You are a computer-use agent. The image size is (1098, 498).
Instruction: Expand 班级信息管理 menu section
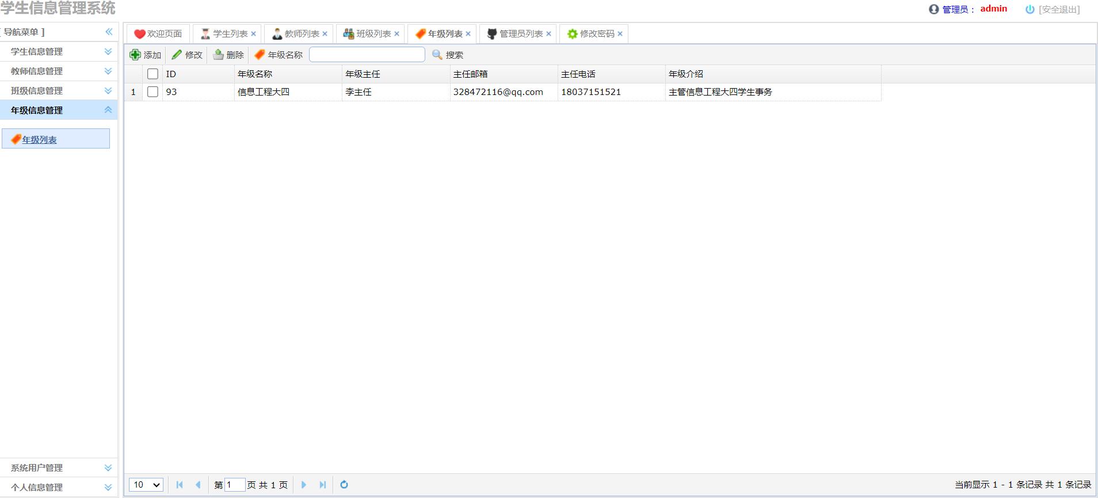point(108,90)
